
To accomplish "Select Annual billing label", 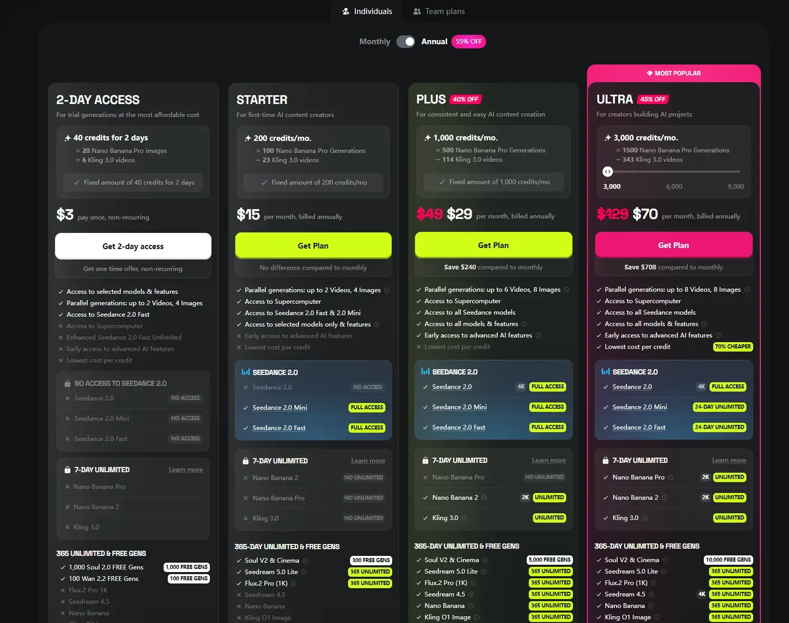I will tap(434, 42).
